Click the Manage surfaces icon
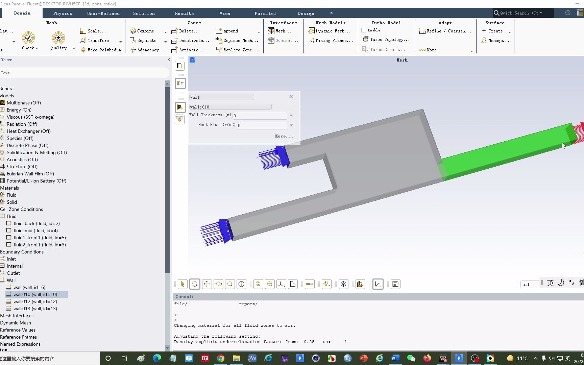This screenshot has height=365, width=584. point(484,40)
